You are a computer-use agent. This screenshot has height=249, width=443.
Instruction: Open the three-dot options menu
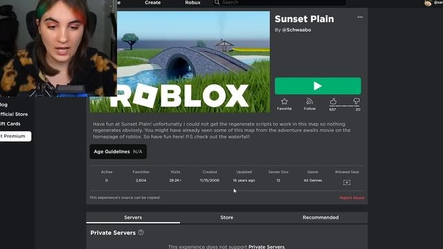coord(360,17)
